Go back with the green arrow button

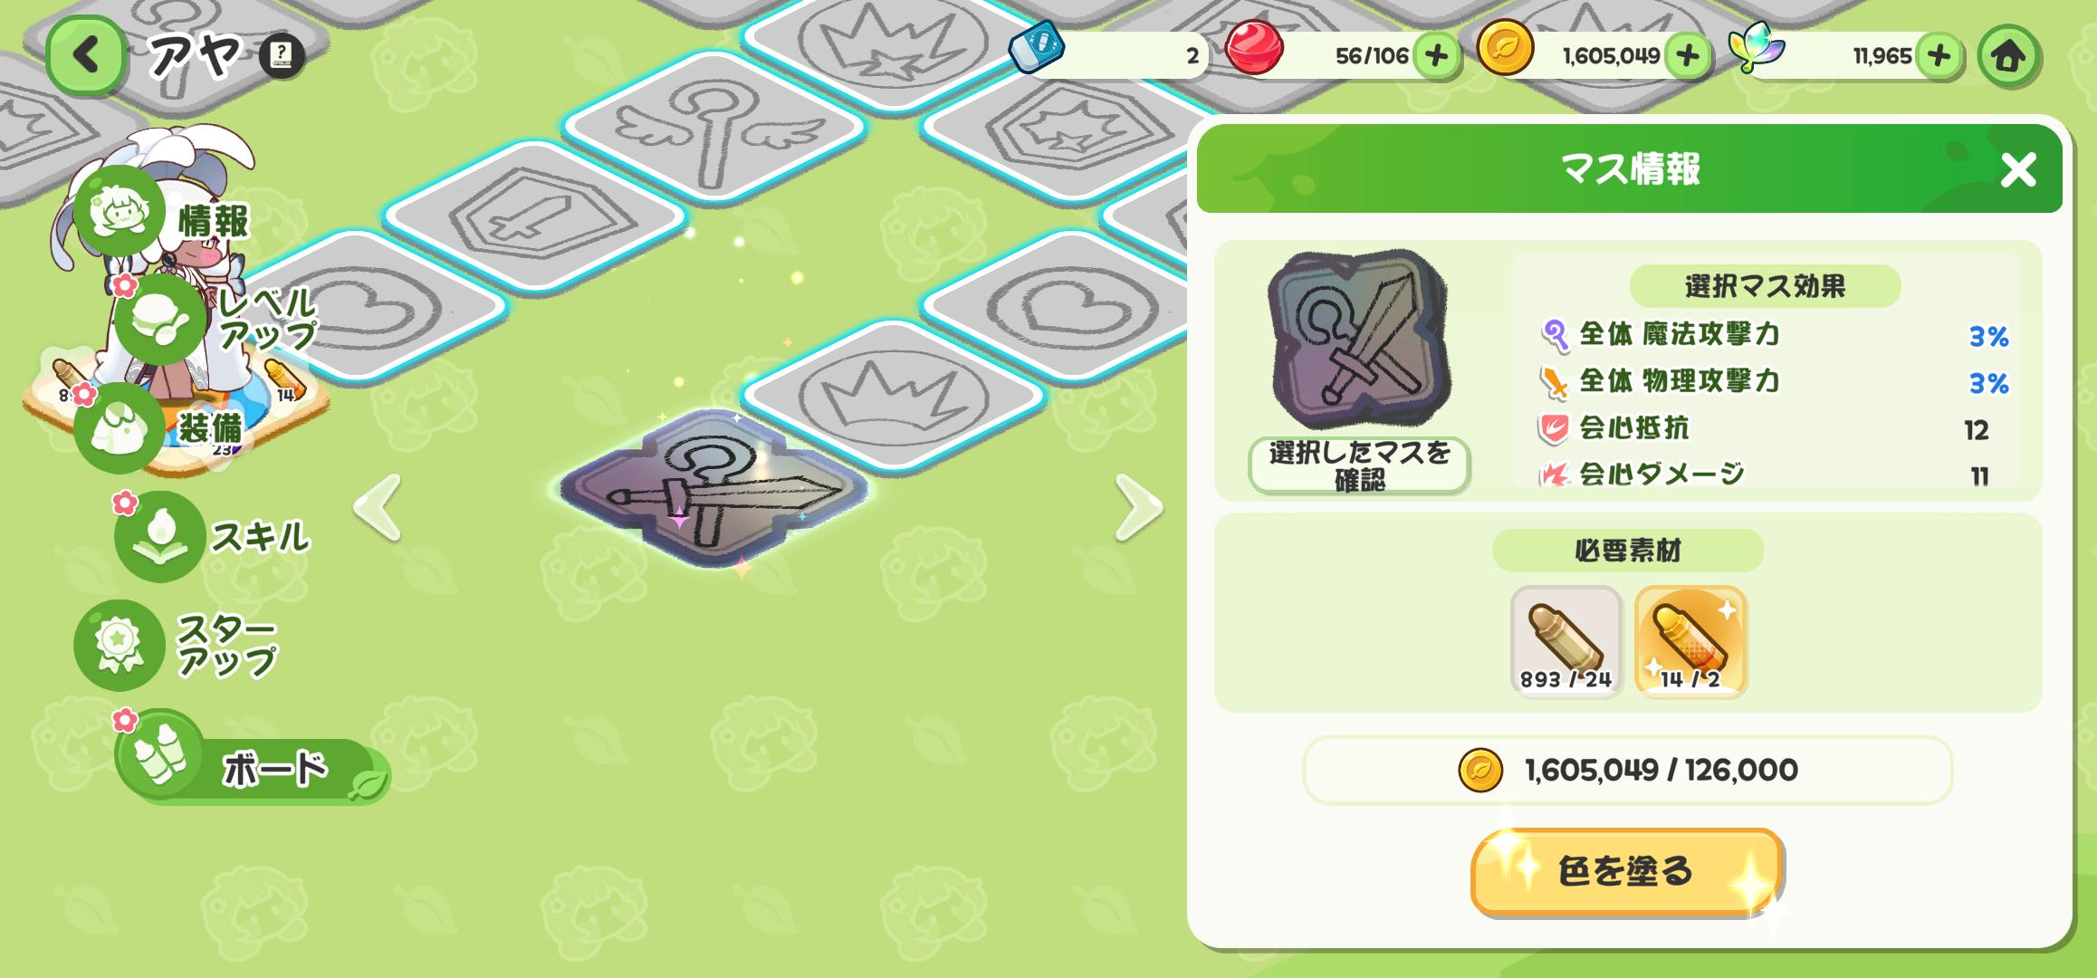click(85, 56)
